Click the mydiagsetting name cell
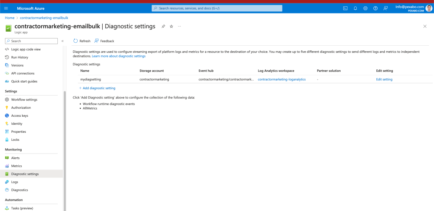Viewport: 434px width, 211px height. [x=90, y=79]
